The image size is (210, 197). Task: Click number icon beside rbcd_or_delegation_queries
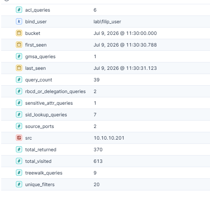pos(19,91)
